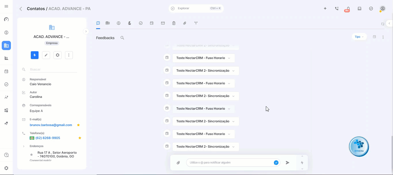
Task: Open the dashboard gauge in sidebar
Action: click(x=6, y=19)
